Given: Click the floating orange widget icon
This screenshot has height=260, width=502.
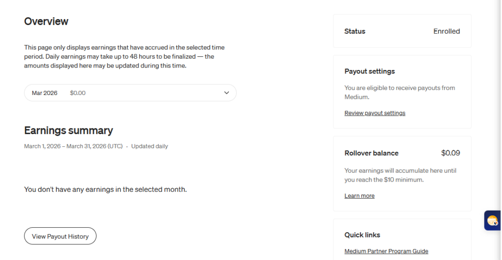Looking at the screenshot, I should click(x=492, y=220).
